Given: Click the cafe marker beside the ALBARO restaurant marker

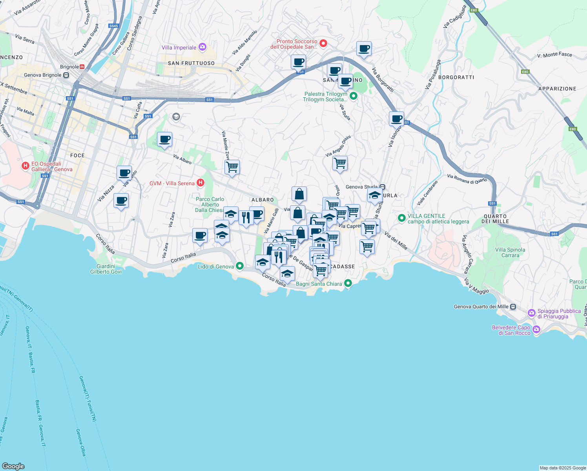Looking at the screenshot, I should pyautogui.click(x=257, y=214).
